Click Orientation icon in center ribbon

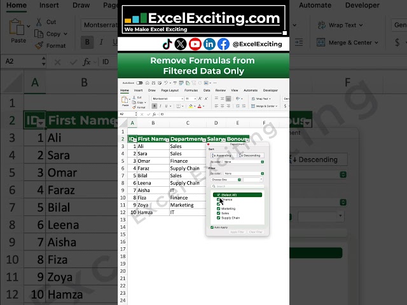point(238,98)
